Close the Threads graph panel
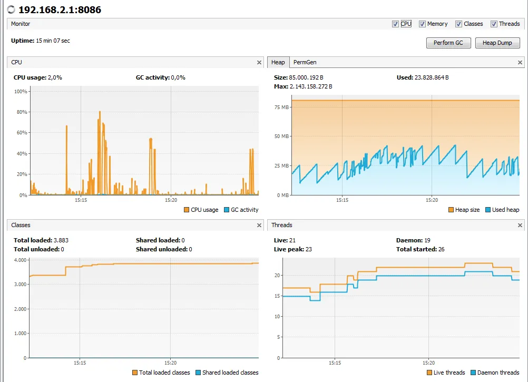528x382 pixels. pyautogui.click(x=520, y=225)
